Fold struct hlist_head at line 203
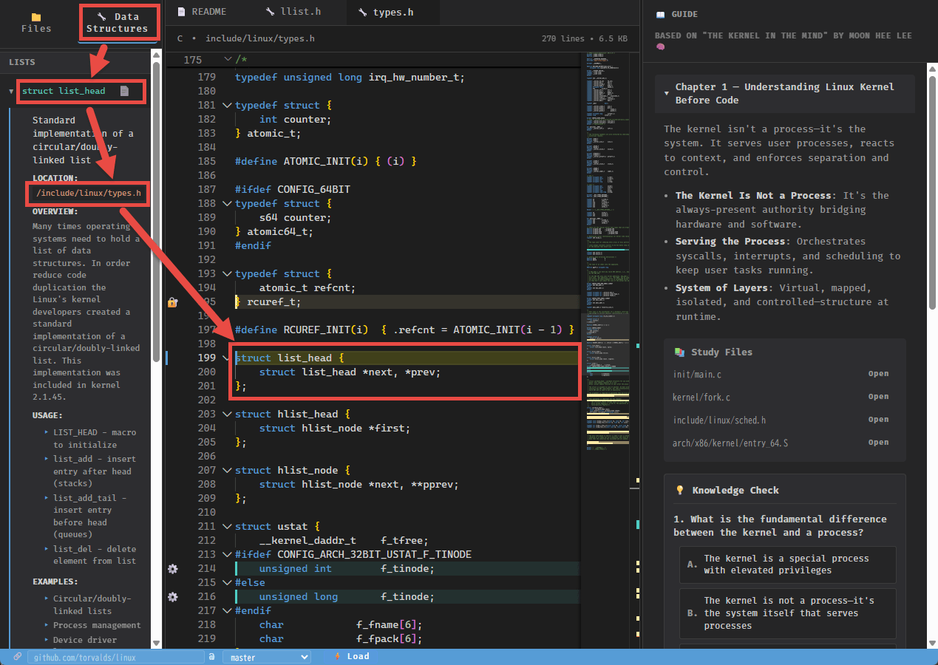Screen dimensions: 938x665 pos(226,415)
